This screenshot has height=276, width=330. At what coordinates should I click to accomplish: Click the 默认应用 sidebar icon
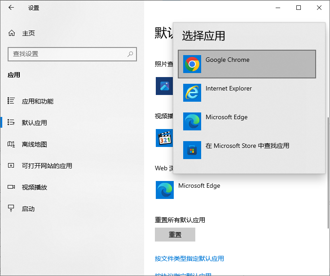pos(11,122)
